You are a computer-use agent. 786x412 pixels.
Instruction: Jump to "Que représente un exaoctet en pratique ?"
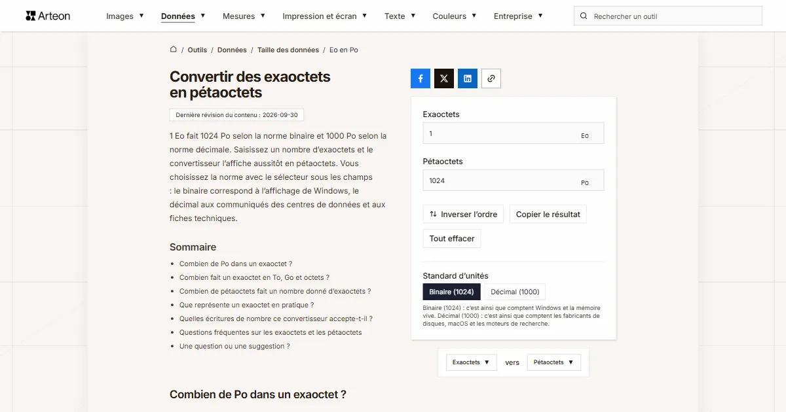click(247, 305)
